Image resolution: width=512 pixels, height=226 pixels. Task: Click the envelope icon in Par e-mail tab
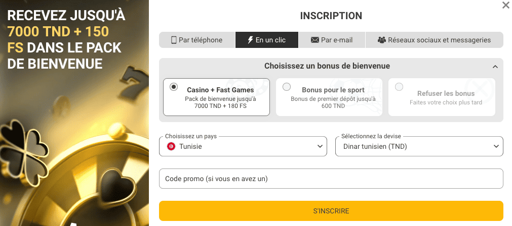point(315,40)
